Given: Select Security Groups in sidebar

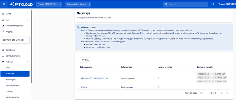Looking at the screenshot, I should click(x=13, y=85).
